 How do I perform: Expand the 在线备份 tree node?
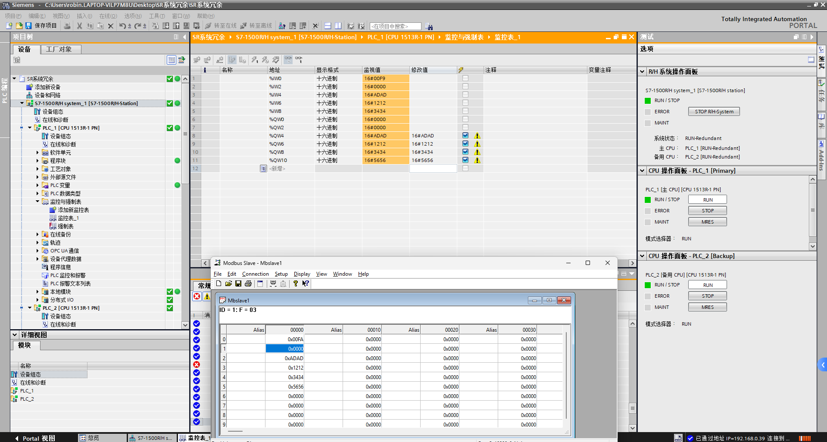coord(37,234)
